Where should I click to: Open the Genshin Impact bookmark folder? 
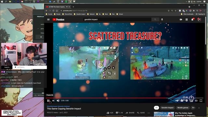pos(80,14)
